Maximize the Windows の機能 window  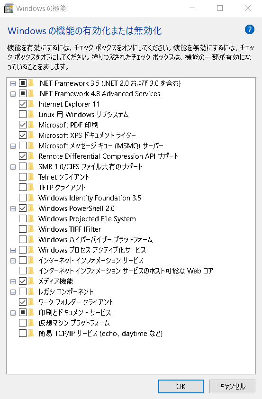220,8
